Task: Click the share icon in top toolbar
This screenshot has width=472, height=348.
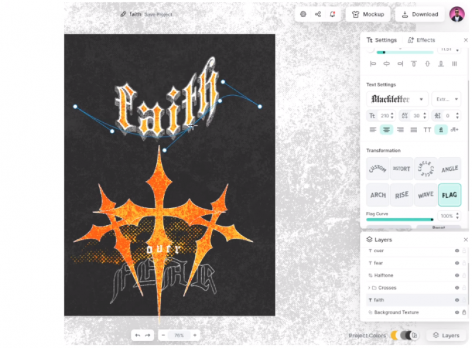Action: (318, 14)
